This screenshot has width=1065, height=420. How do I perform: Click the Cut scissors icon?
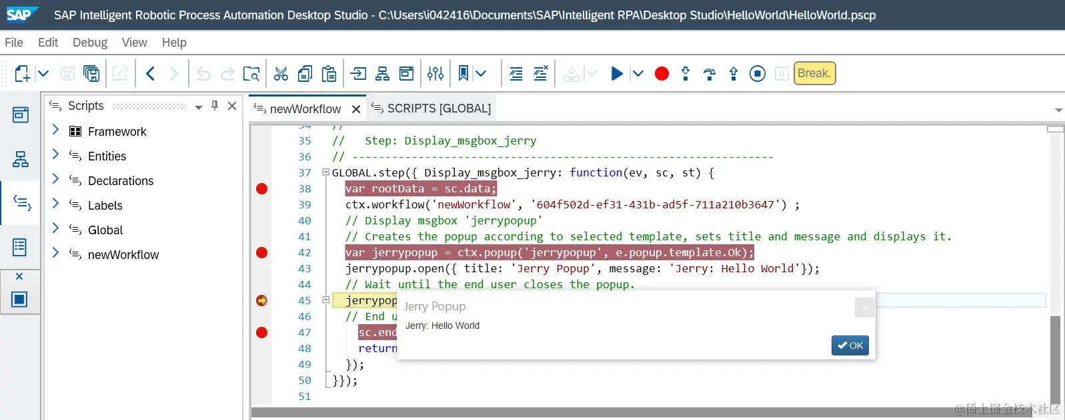(x=281, y=73)
